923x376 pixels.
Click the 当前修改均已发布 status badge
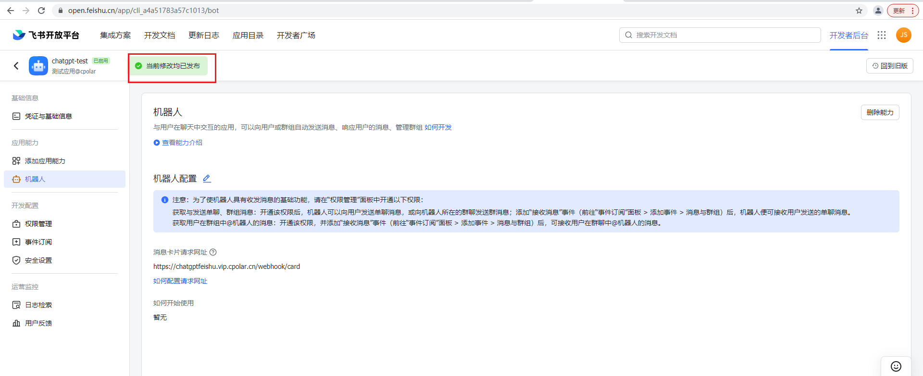[x=169, y=66]
